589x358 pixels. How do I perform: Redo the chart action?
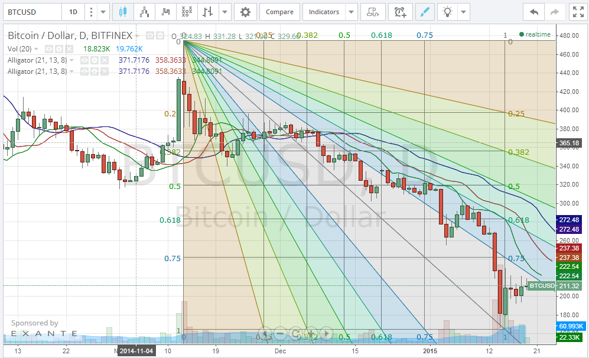pyautogui.click(x=555, y=12)
